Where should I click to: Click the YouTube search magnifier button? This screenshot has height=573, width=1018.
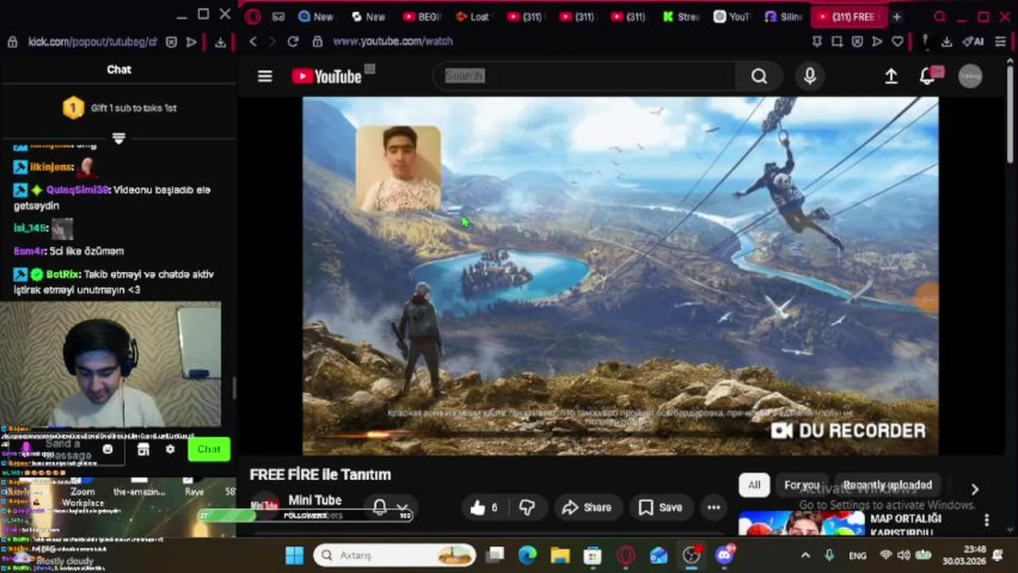pos(759,76)
